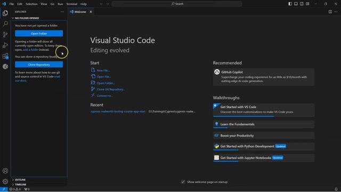Click the Clone Repository button
Screen dimensions: 341x192
click(39, 65)
